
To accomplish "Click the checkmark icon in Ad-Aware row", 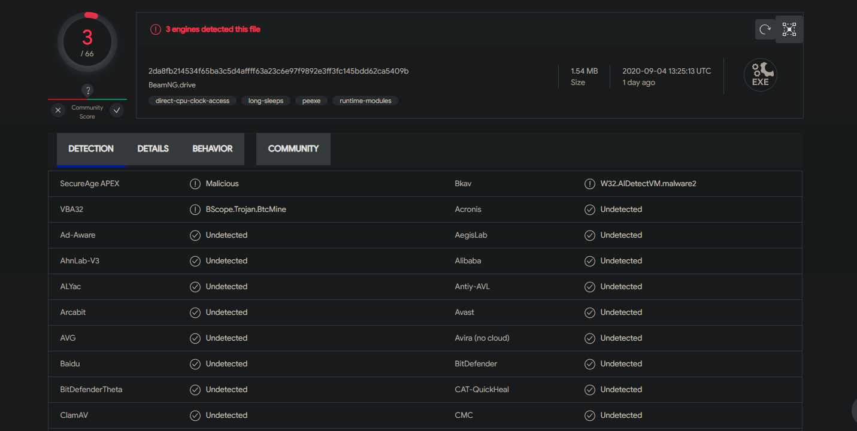I will [x=195, y=235].
